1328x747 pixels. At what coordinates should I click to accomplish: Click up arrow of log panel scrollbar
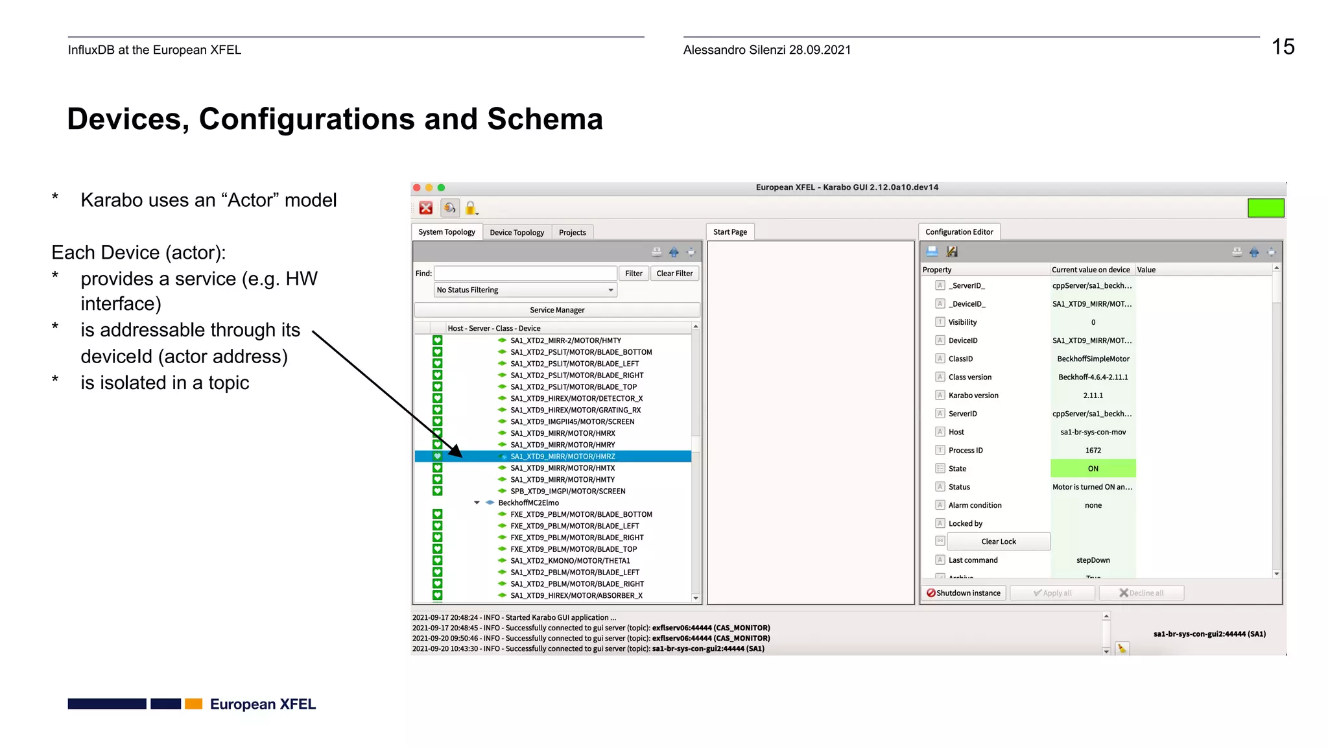(1106, 615)
